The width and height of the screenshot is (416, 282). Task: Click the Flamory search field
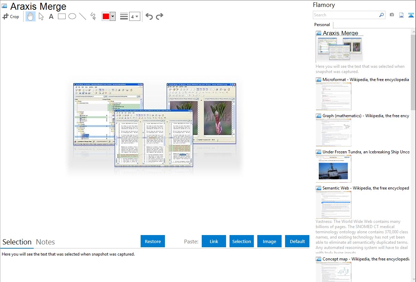pyautogui.click(x=346, y=15)
